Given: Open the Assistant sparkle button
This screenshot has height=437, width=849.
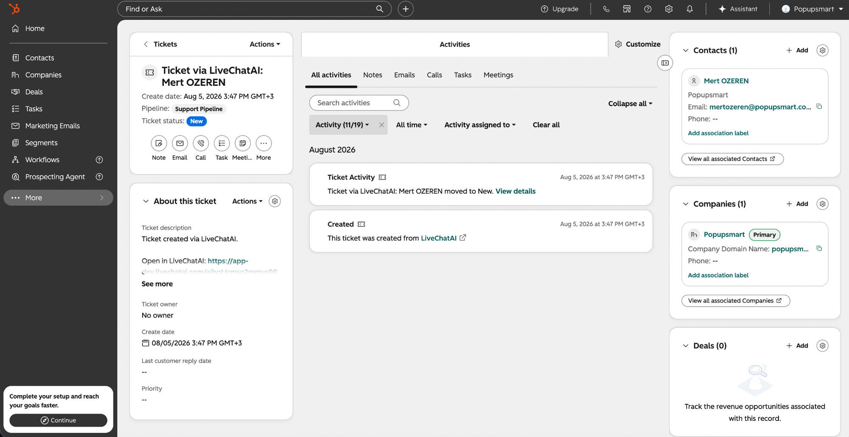Looking at the screenshot, I should (738, 9).
